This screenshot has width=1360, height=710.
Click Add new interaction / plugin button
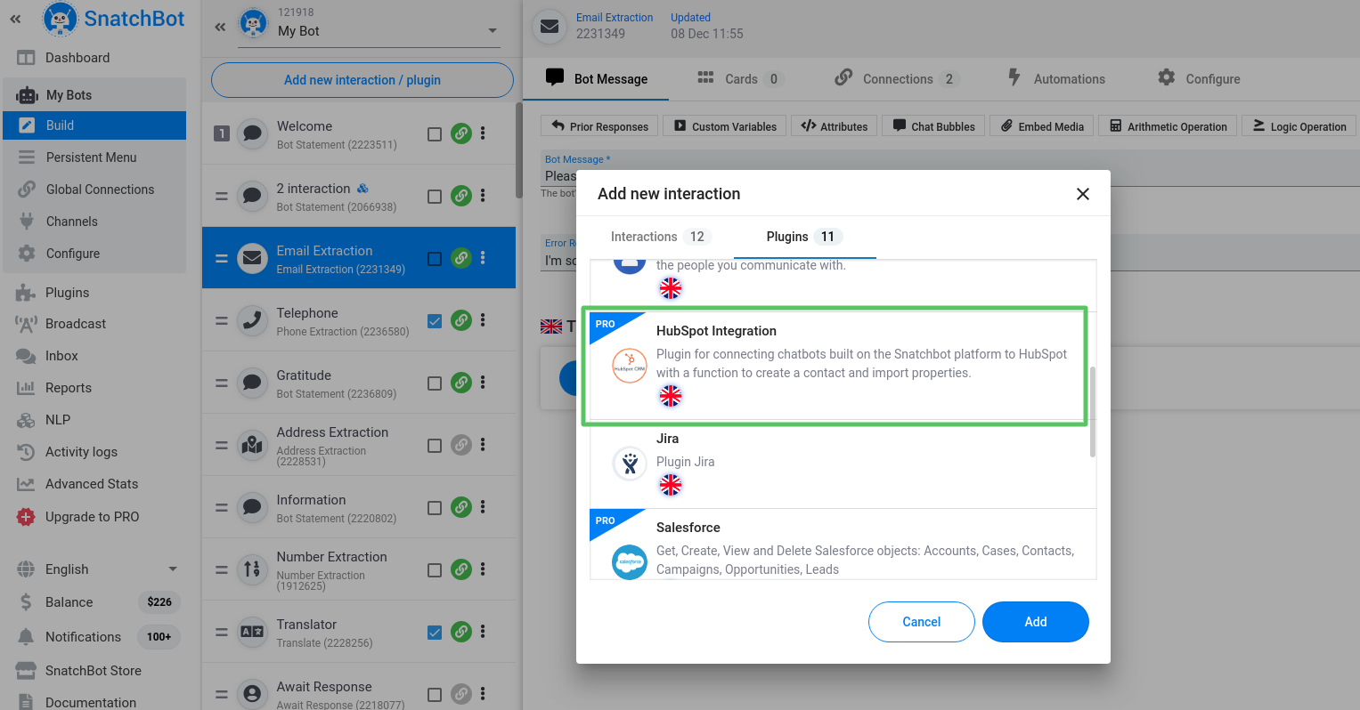tap(362, 80)
